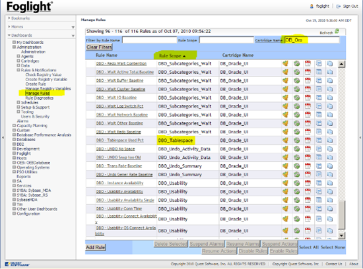Sort by Rule Name column header
Screen dimensions: 363x269
(x=106, y=55)
